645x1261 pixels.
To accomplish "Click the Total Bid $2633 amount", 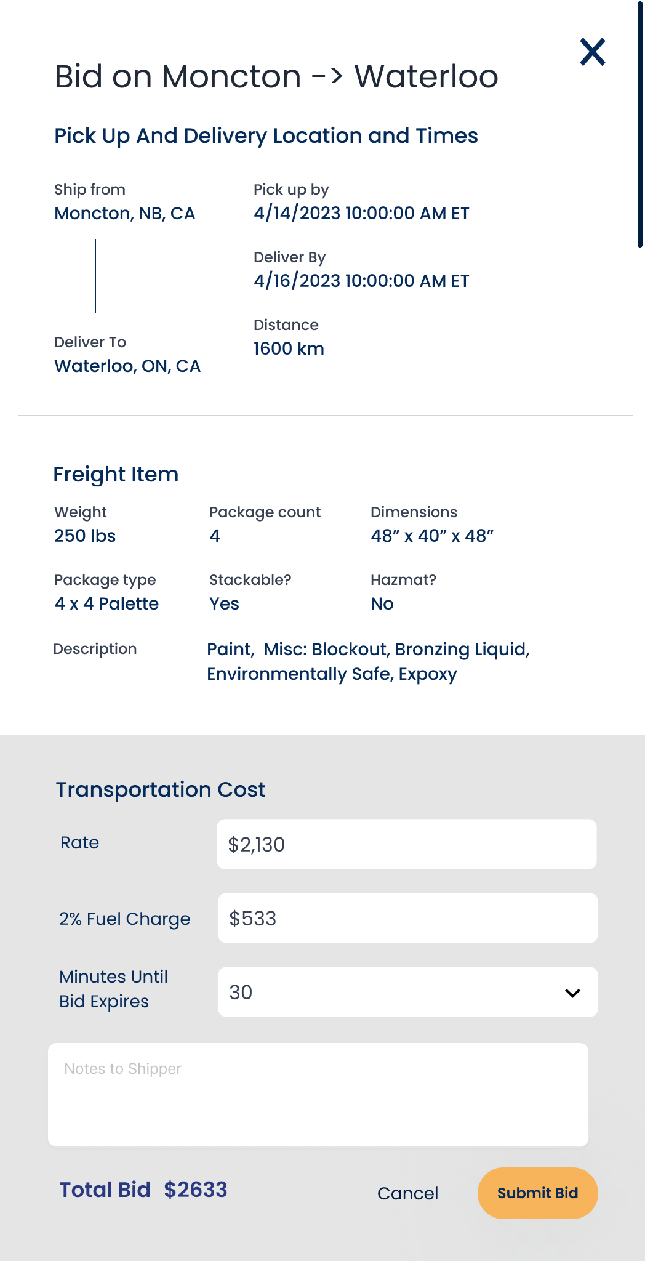I will click(196, 1190).
